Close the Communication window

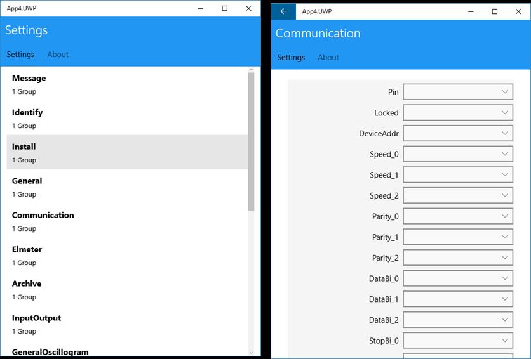tap(518, 11)
